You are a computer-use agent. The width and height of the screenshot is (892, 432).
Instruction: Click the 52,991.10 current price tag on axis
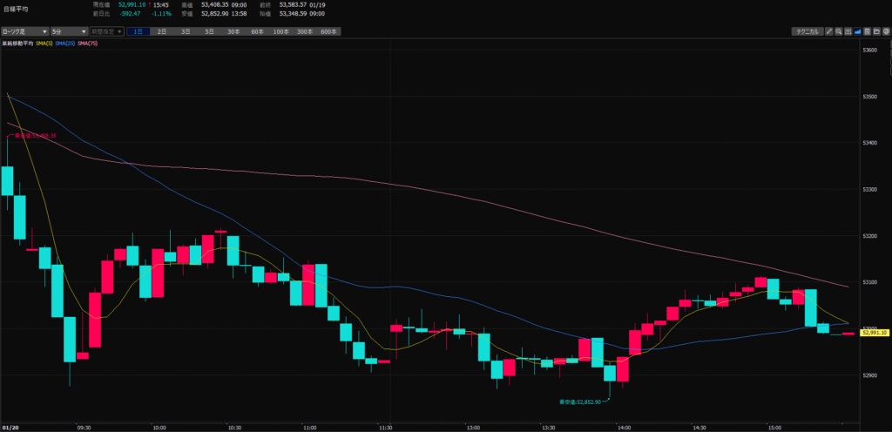[874, 333]
